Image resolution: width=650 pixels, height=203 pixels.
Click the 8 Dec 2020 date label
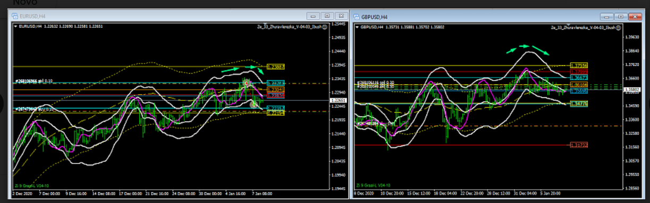[x=364, y=194]
